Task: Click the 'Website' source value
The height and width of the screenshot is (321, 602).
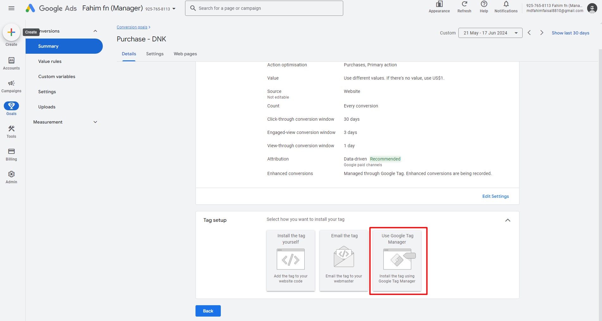Action: tap(352, 91)
